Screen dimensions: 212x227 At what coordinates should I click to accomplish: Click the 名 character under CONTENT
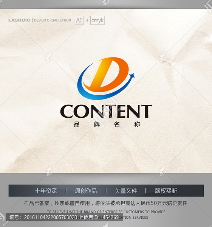pyautogui.click(x=117, y=124)
